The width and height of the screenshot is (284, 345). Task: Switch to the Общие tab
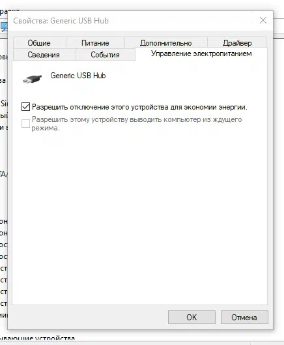[39, 43]
